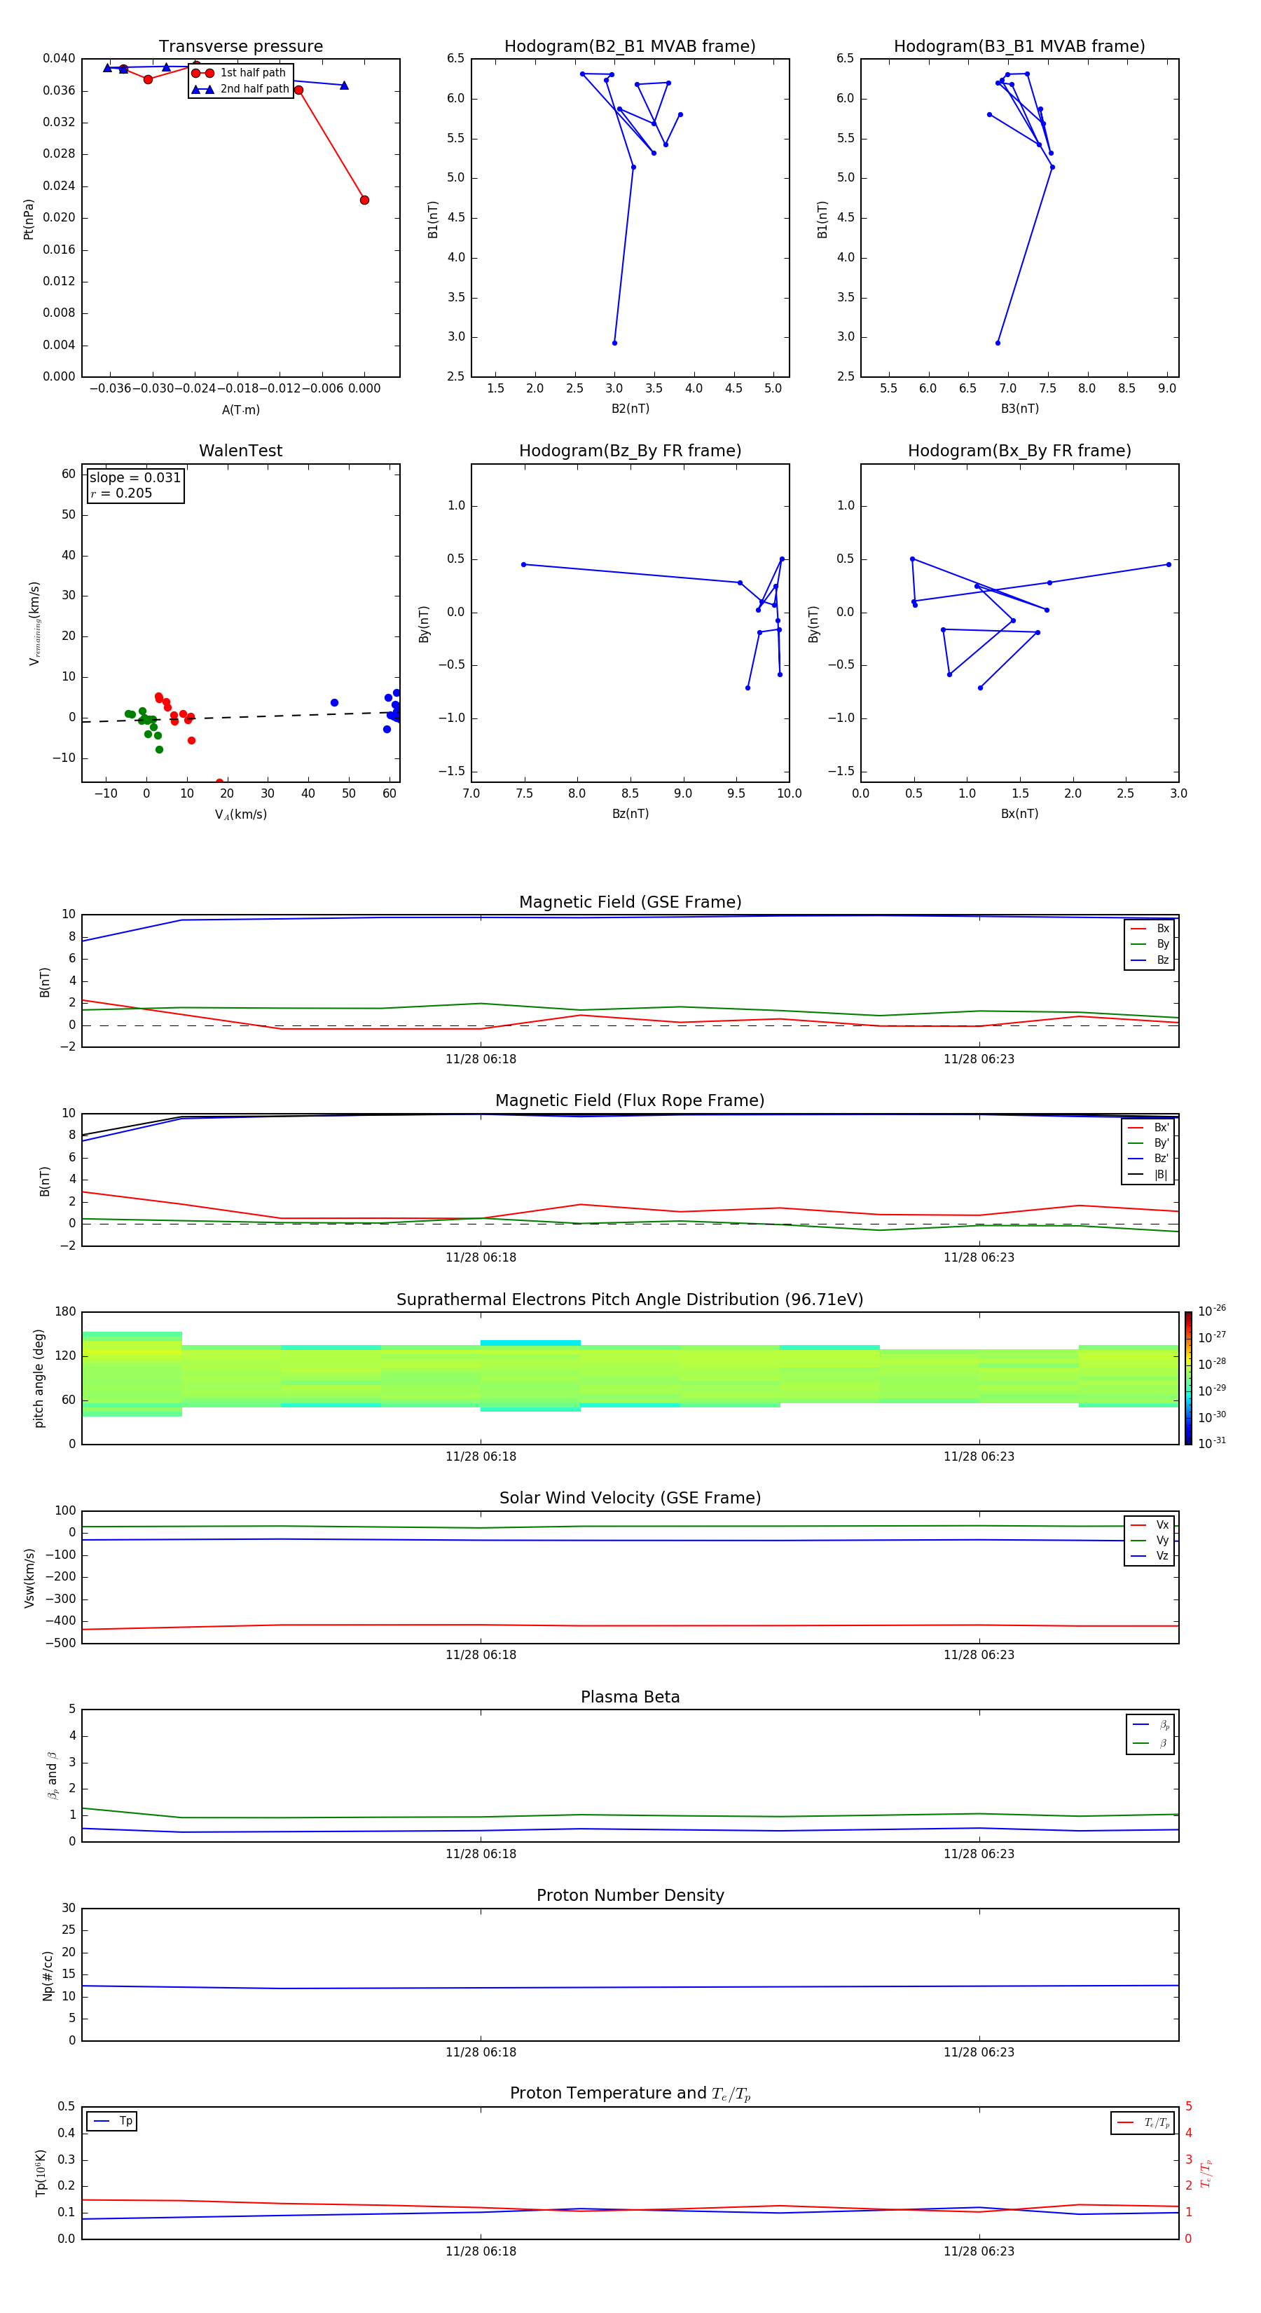Click the pitch angle spectrogram heatmap
Image resolution: width=1261 pixels, height=2313 pixels.
tap(630, 1378)
